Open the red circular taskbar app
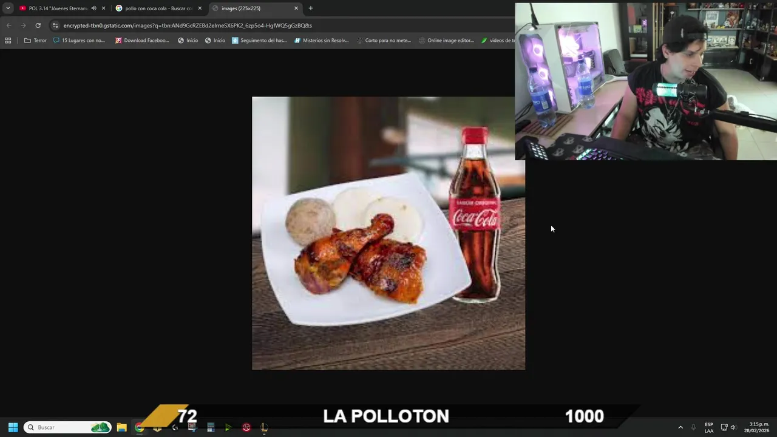This screenshot has height=437, width=777. [x=246, y=427]
